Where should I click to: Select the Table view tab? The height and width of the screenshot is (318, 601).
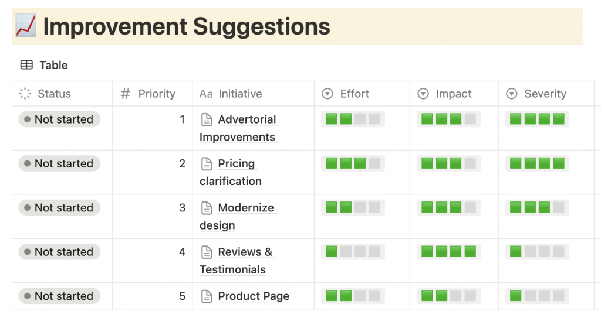[x=44, y=65]
